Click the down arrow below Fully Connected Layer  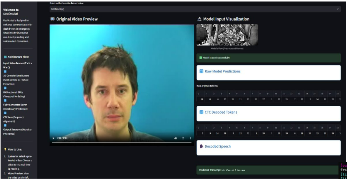pos(5,113)
